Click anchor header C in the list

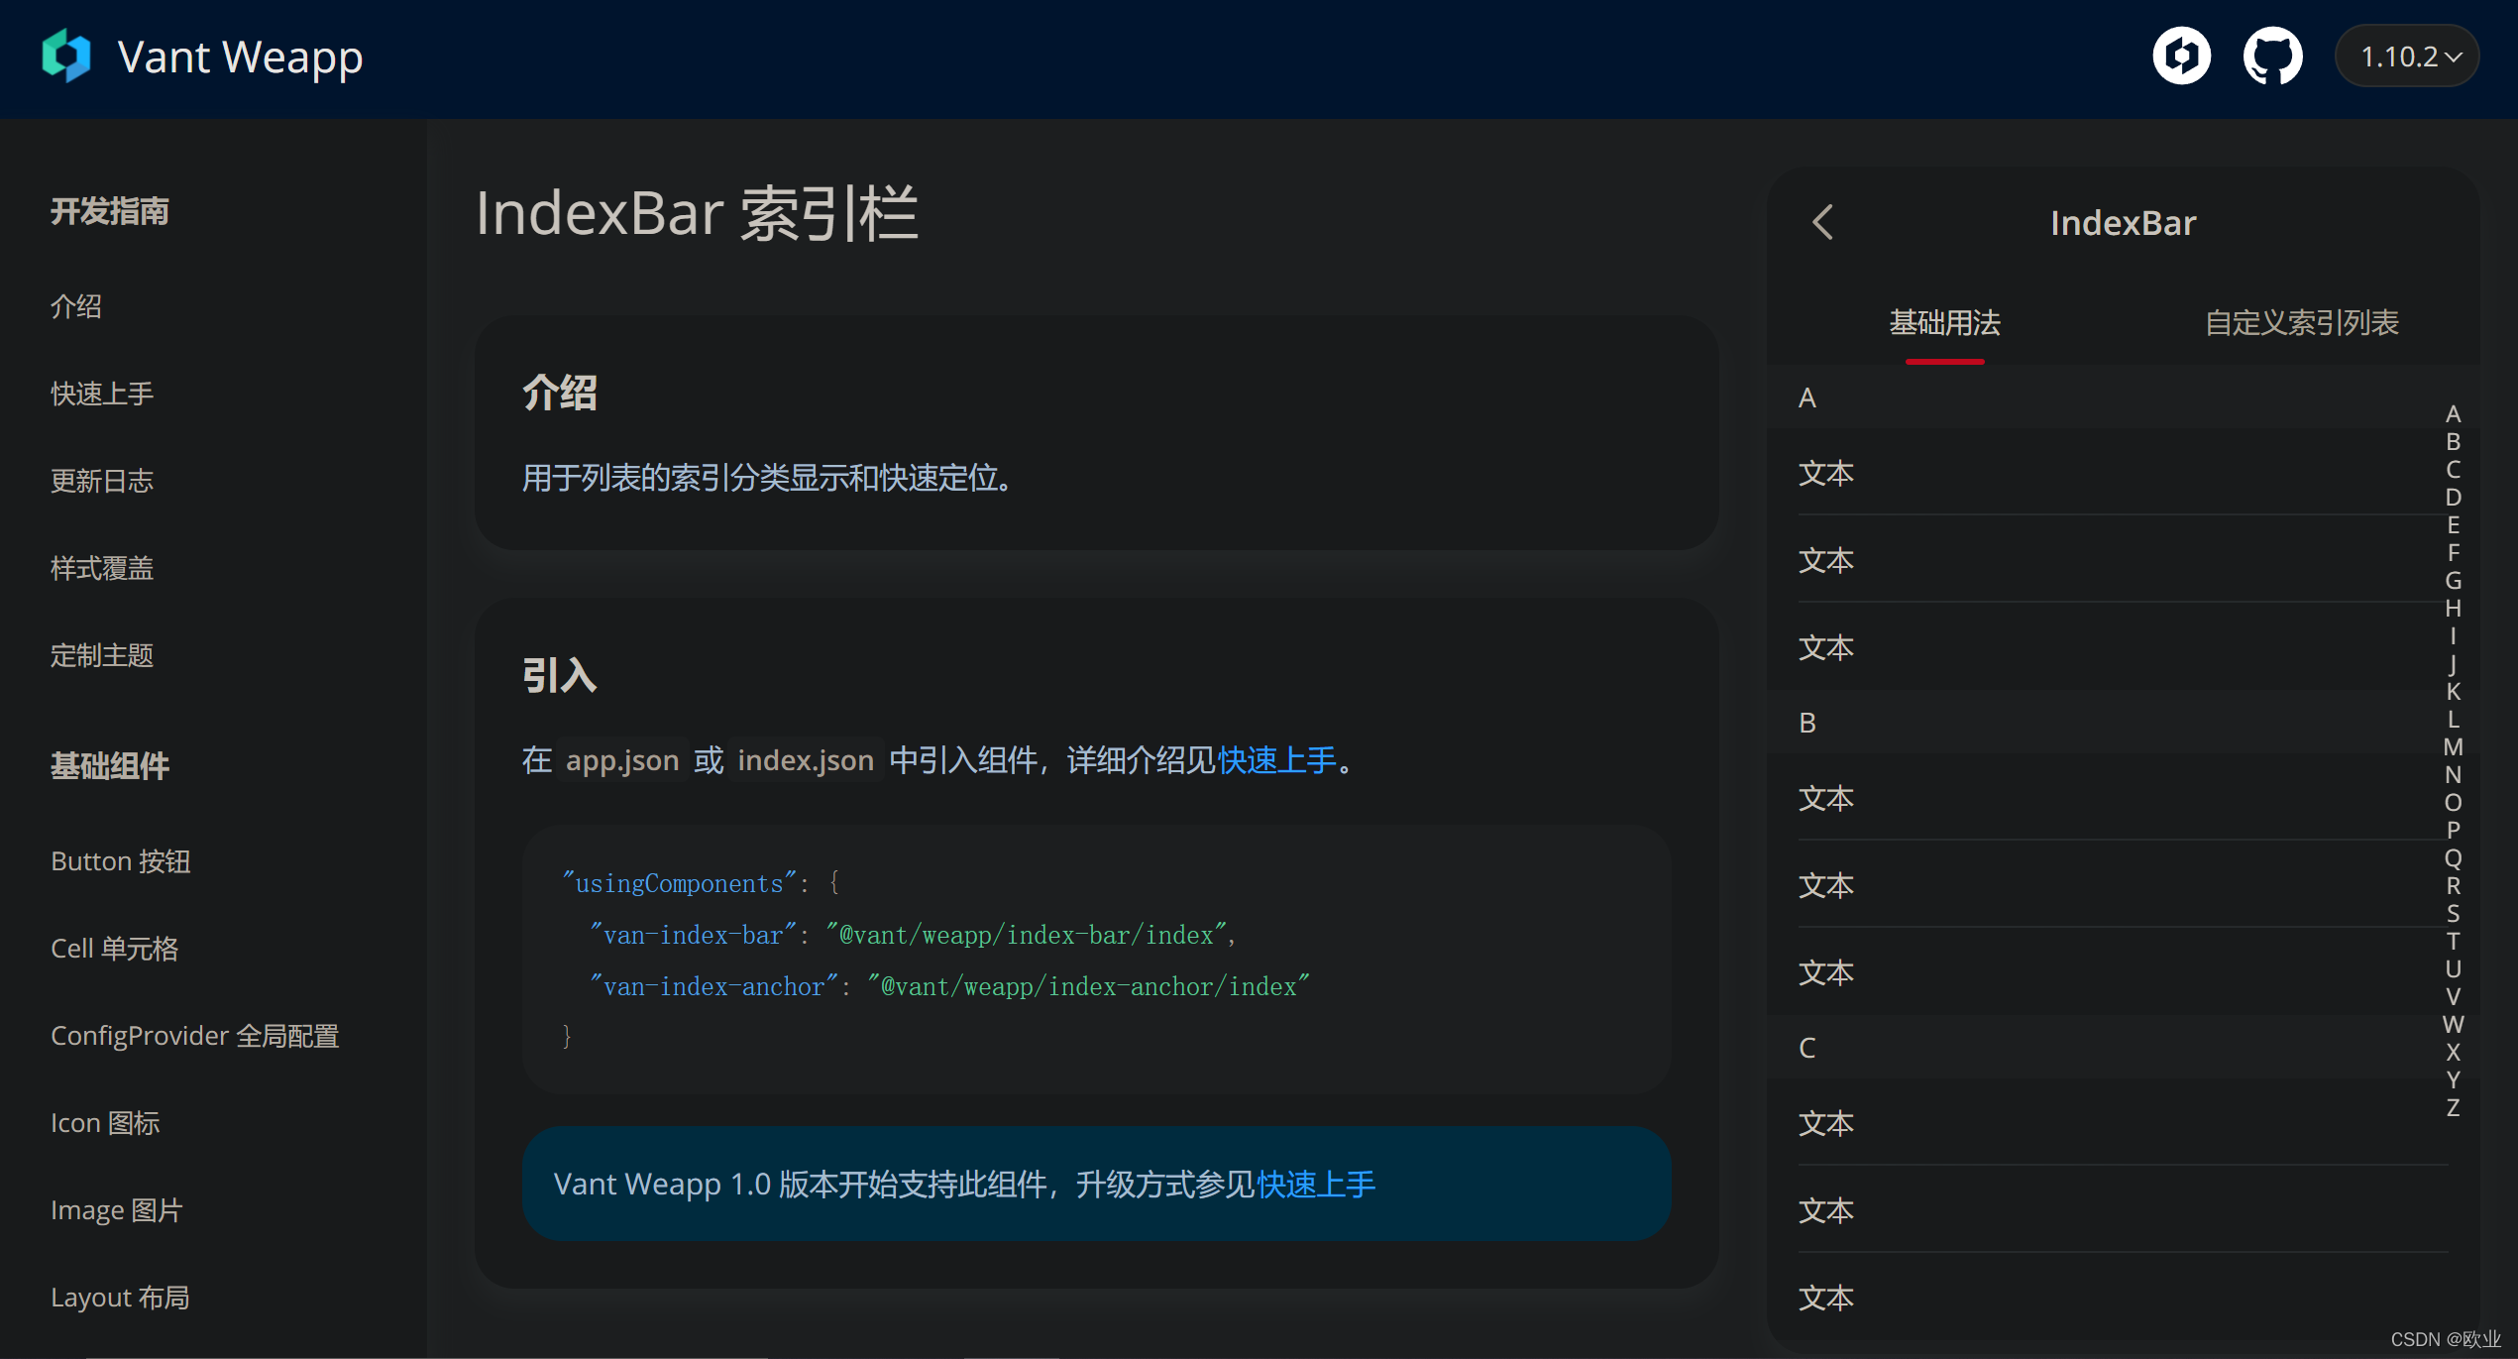click(2123, 1048)
